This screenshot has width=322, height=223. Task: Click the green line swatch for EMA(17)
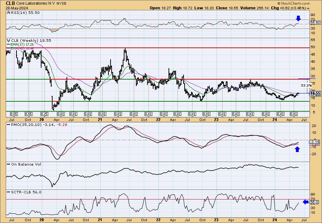pyautogui.click(x=9, y=44)
